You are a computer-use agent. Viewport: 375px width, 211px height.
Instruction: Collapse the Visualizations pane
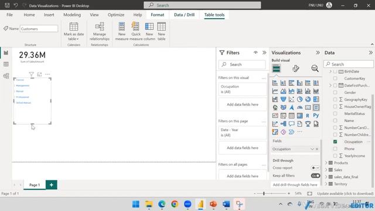(318, 53)
